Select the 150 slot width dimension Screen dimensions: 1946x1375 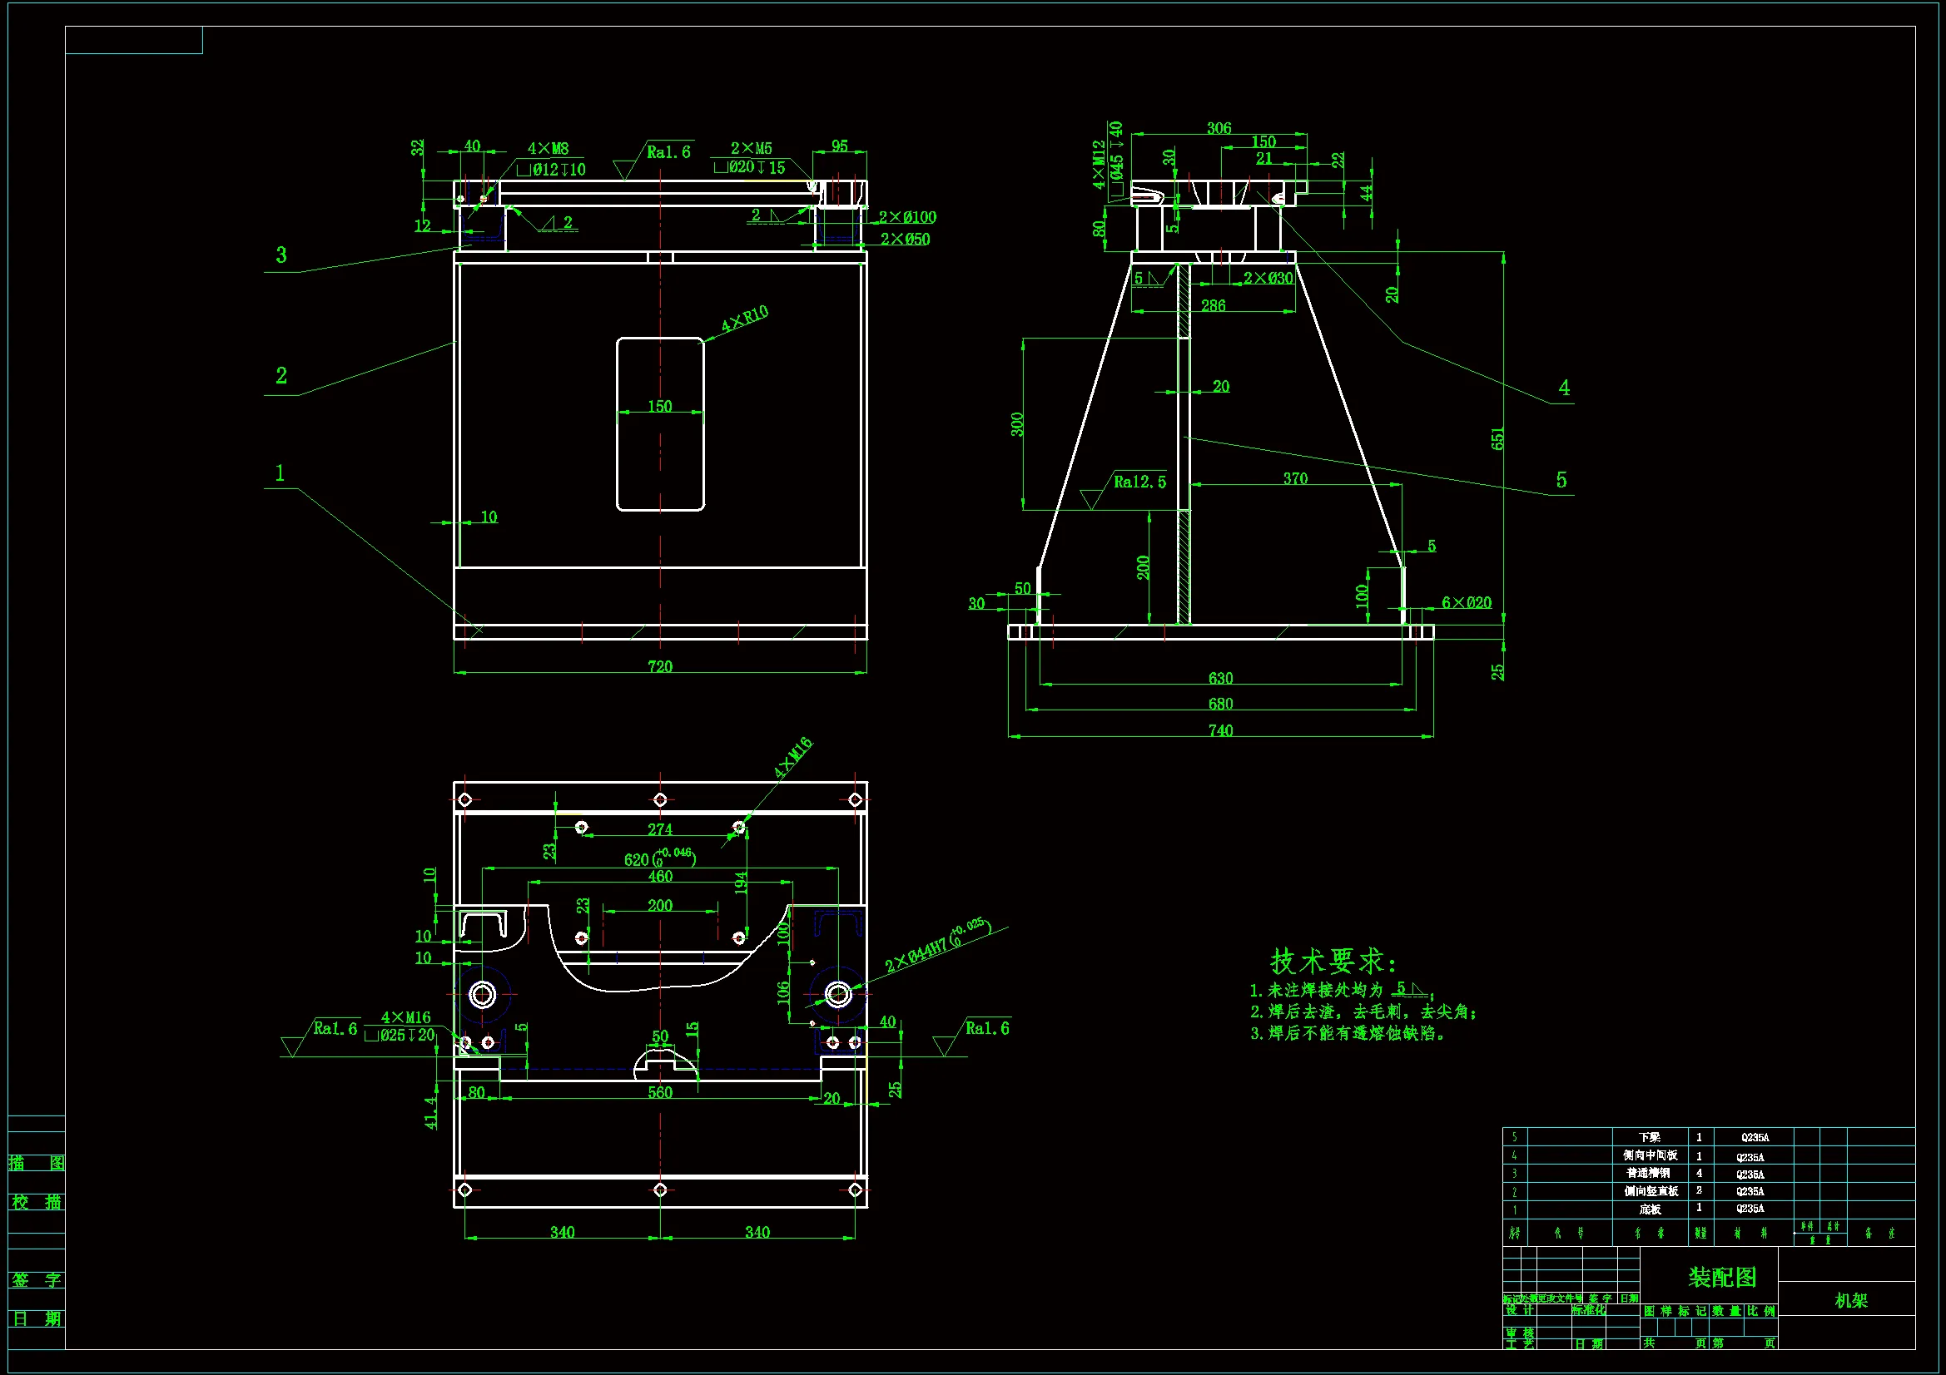(x=659, y=407)
